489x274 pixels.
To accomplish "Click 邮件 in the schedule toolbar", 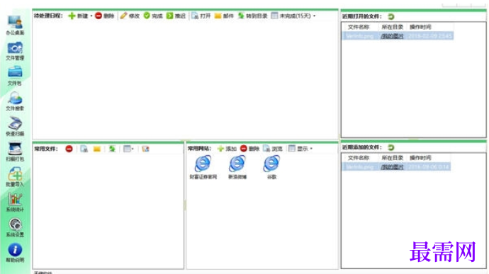I will tap(224, 16).
